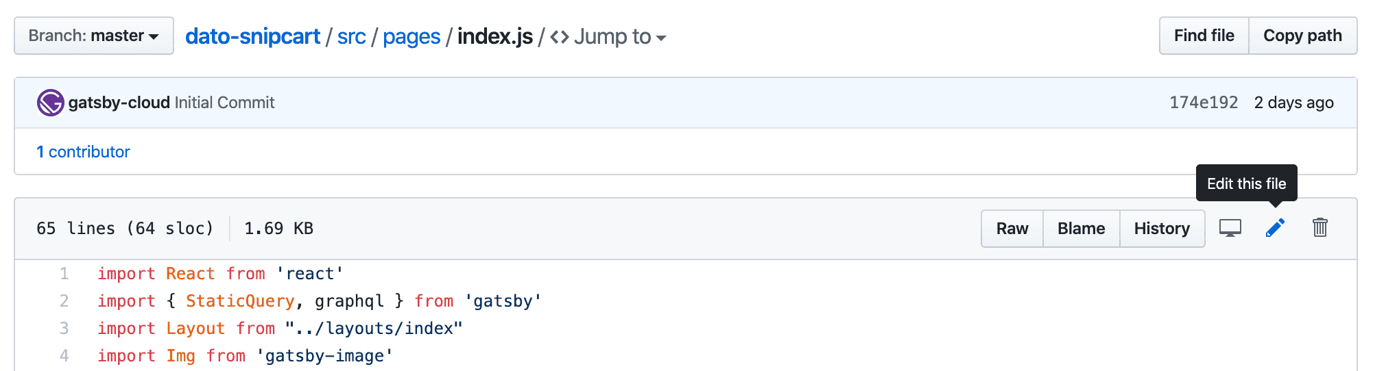Open the Initial Commit message link

pyautogui.click(x=224, y=103)
